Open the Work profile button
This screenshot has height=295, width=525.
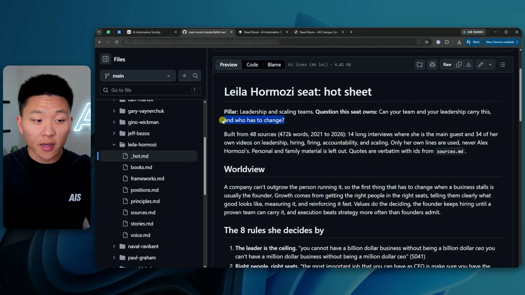pyautogui.click(x=473, y=42)
